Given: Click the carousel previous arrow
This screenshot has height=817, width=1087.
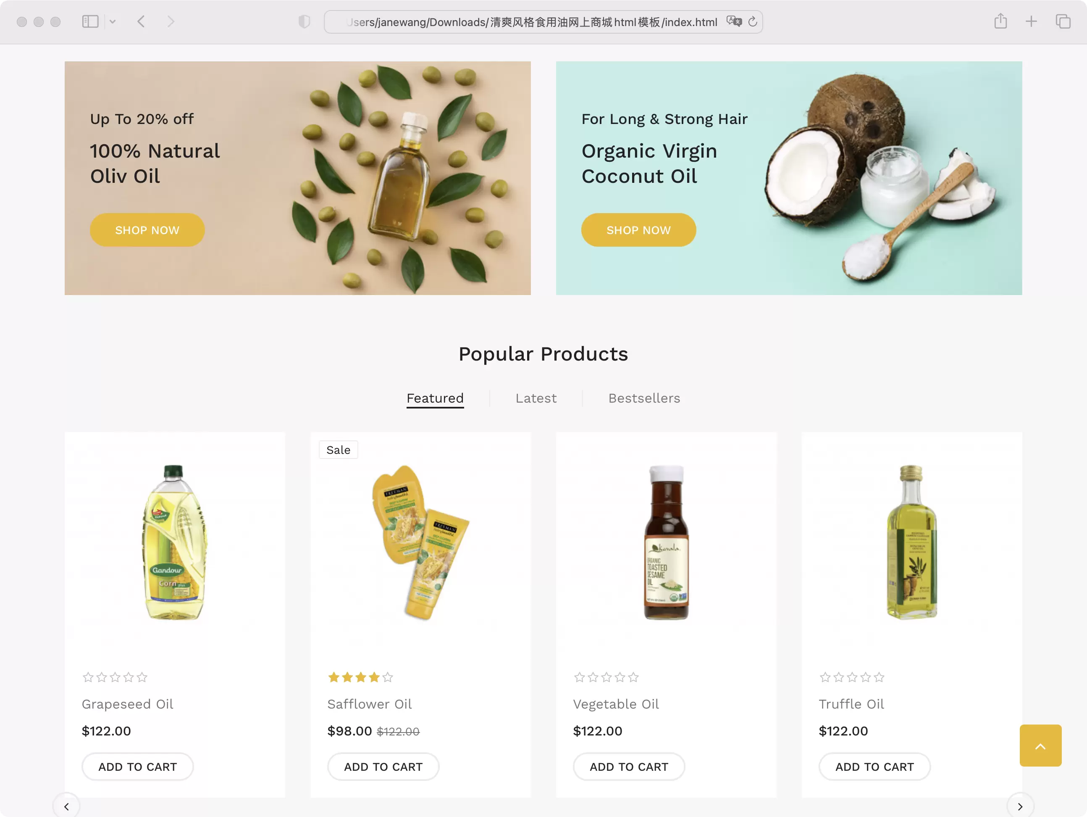Looking at the screenshot, I should coord(66,806).
